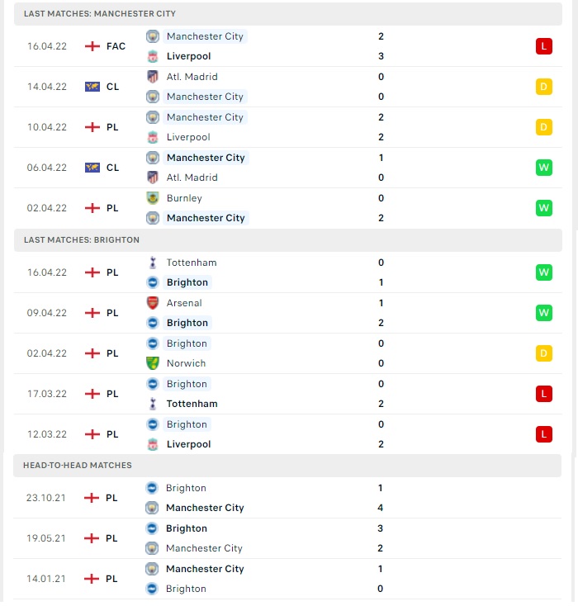The height and width of the screenshot is (606, 578).
Task: Click the Champions League flag icon on 06.04.22
Action: 92,168
